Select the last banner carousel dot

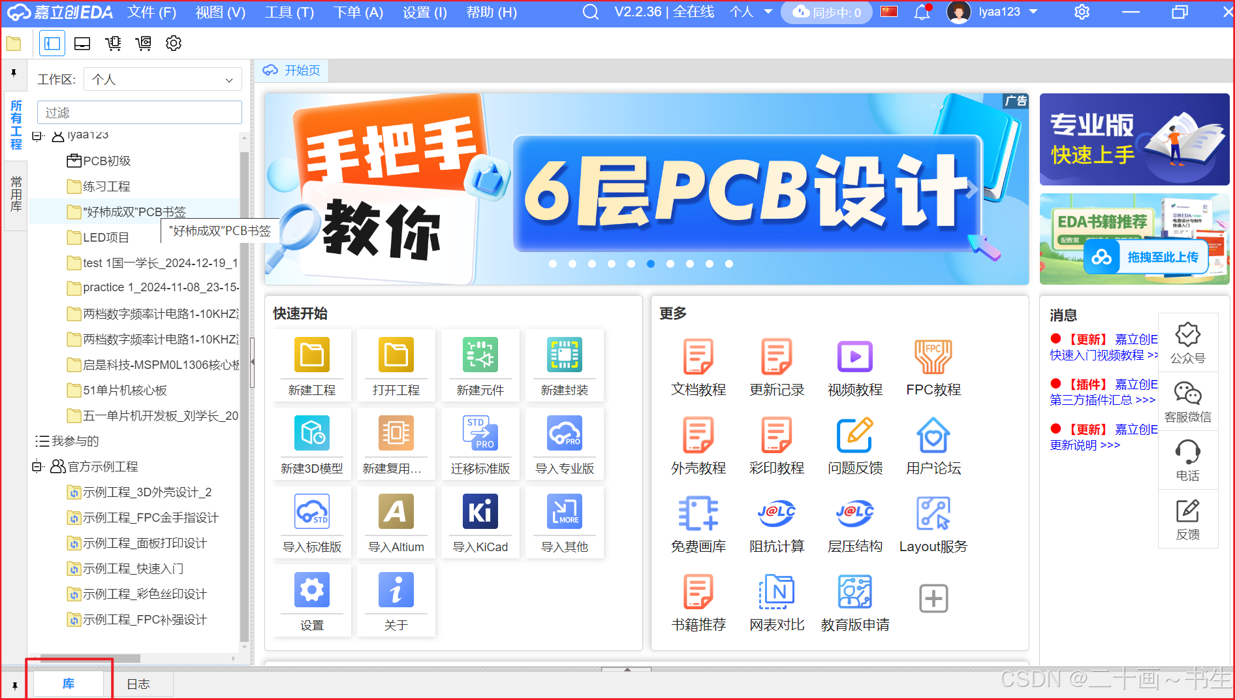coord(729,264)
